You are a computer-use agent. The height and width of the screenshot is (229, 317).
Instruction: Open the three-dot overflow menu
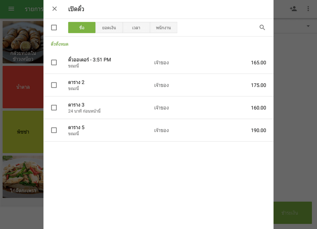click(x=308, y=9)
